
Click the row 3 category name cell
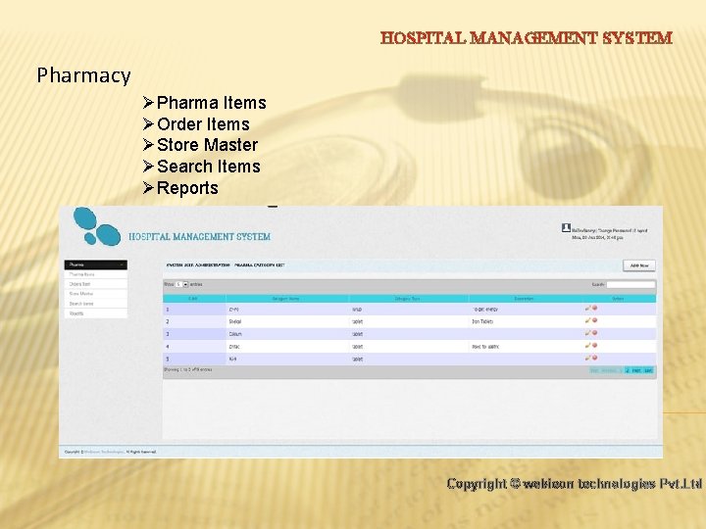coord(287,334)
